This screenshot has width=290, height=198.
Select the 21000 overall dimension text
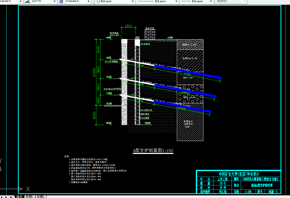[x=94, y=73]
